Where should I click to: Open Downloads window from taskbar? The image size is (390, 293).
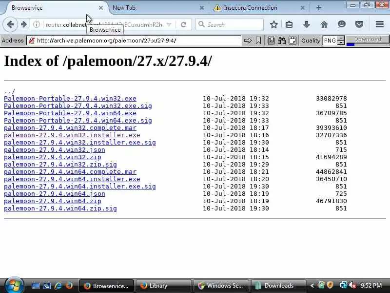(278, 286)
